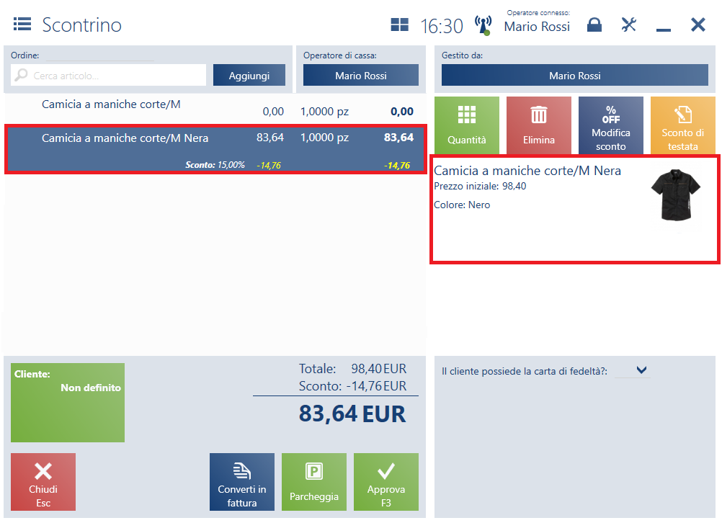Screen dimensions: 722x523
Task: Lock the POS session with padlock icon
Action: pyautogui.click(x=594, y=25)
